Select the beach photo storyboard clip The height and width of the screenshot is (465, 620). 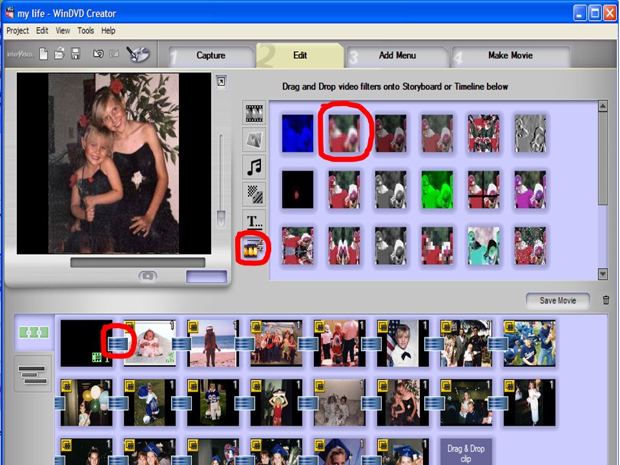point(214,343)
